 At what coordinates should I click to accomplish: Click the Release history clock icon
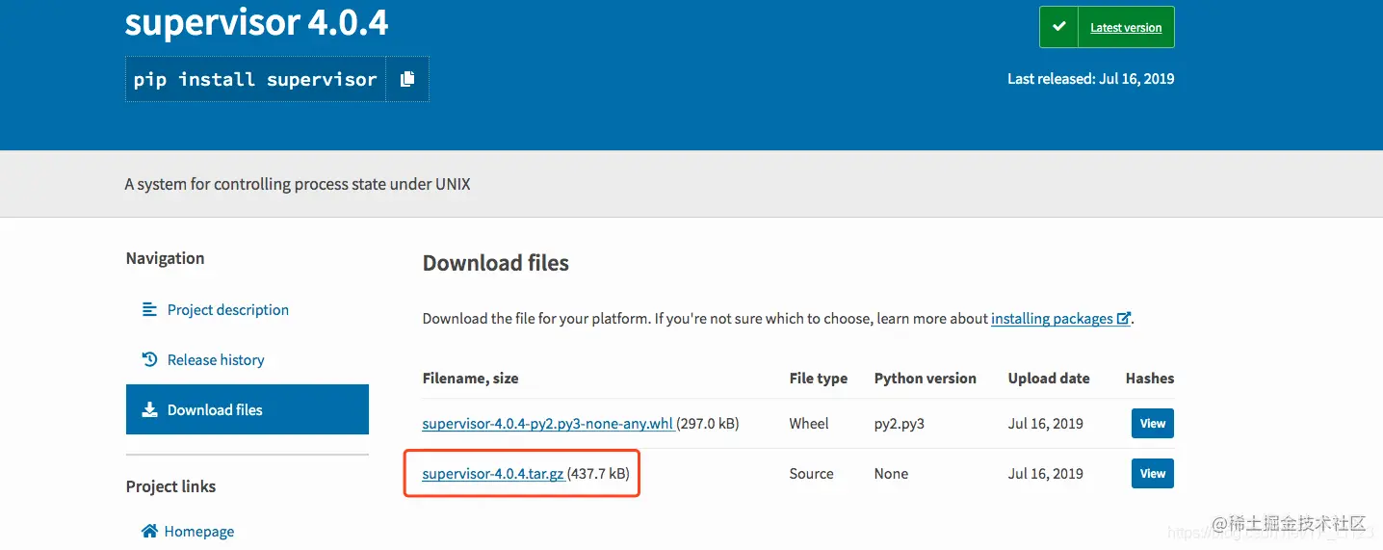click(x=149, y=359)
